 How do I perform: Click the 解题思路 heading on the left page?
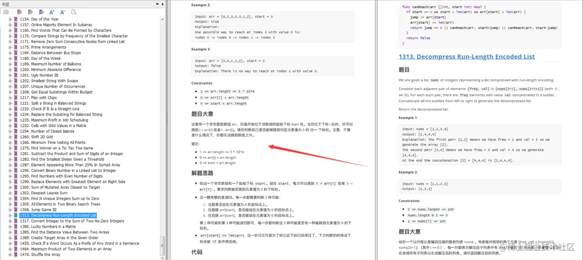point(202,173)
